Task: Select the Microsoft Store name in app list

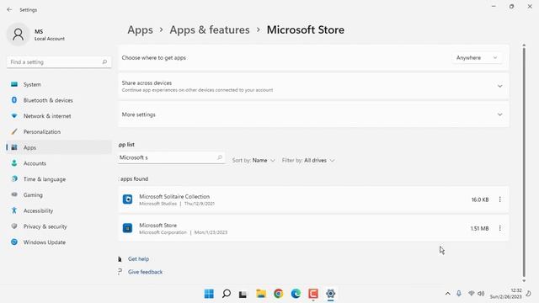Action: tap(157, 226)
